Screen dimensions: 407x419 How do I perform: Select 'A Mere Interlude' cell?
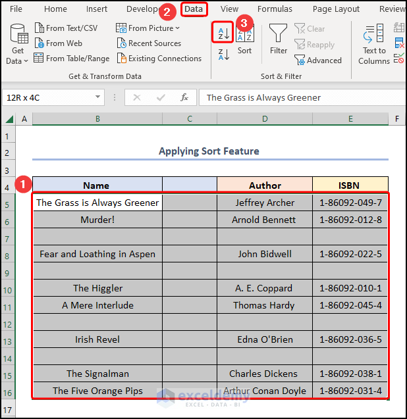[x=97, y=305]
